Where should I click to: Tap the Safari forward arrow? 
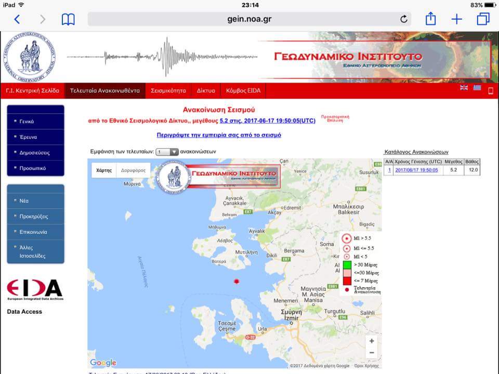[x=42, y=19]
